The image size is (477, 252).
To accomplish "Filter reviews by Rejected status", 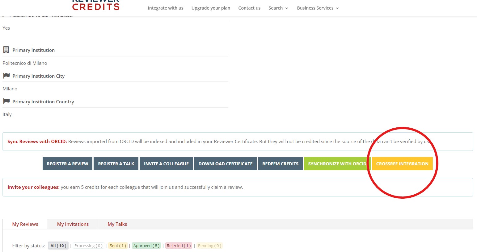I will click(179, 246).
